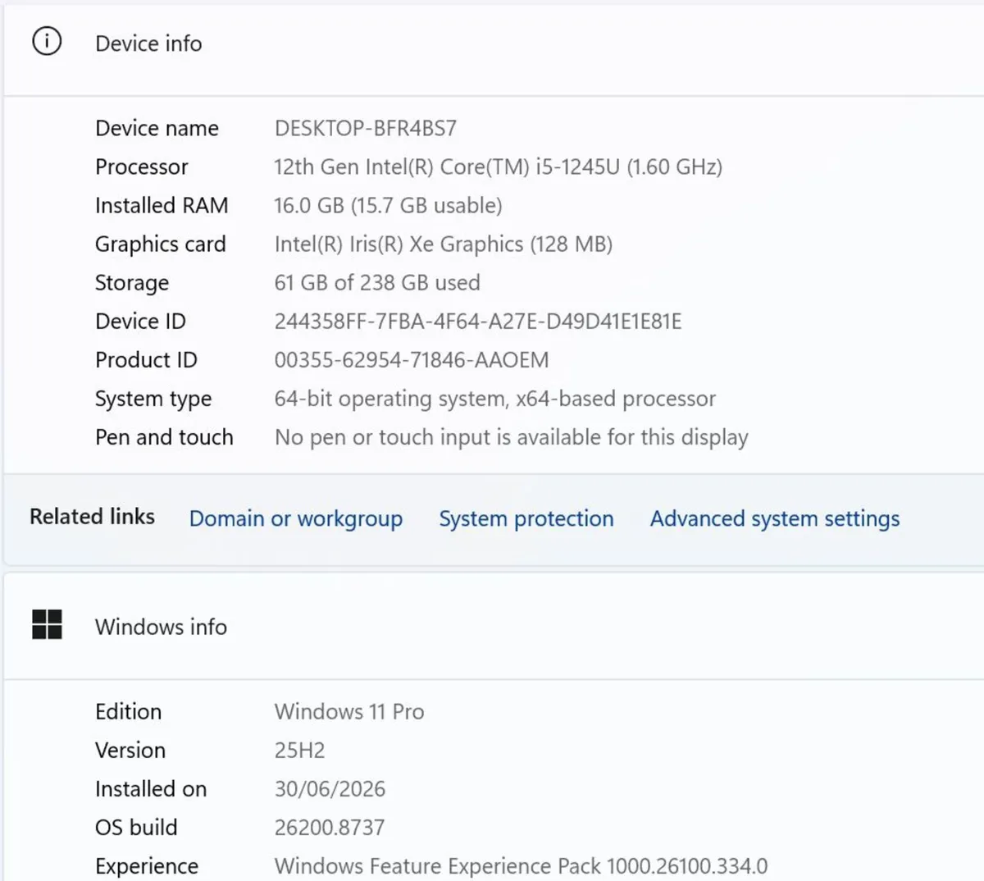Click device name value DESKTOP-BFR4BS7
The height and width of the screenshot is (881, 984).
(366, 128)
